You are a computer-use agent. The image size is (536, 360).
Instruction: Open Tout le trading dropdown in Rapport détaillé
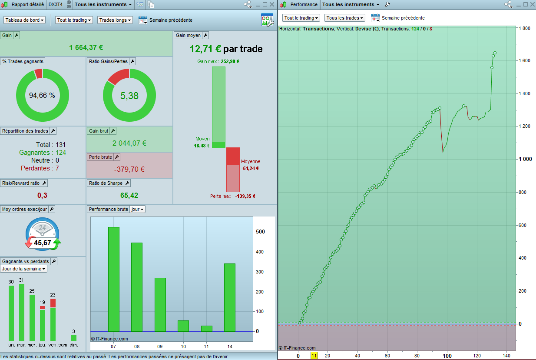[74, 20]
